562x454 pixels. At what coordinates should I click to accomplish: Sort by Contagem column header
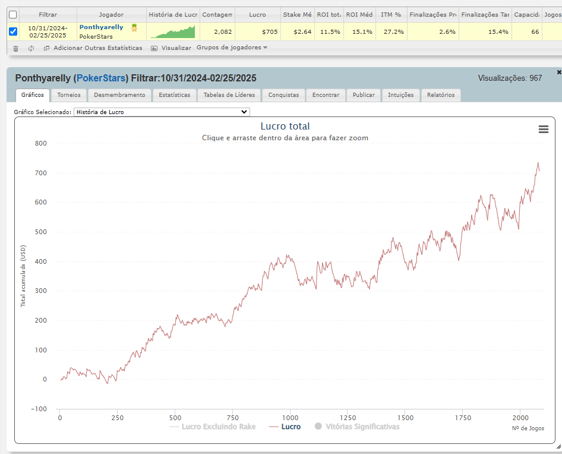click(x=217, y=15)
